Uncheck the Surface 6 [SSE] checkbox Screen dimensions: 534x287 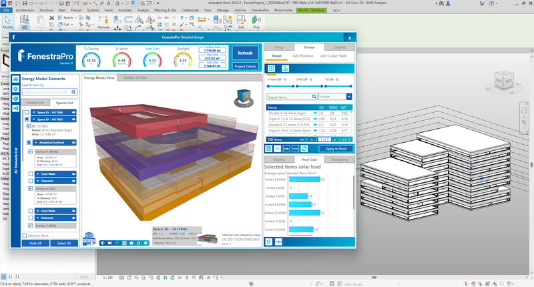pyautogui.click(x=30, y=189)
